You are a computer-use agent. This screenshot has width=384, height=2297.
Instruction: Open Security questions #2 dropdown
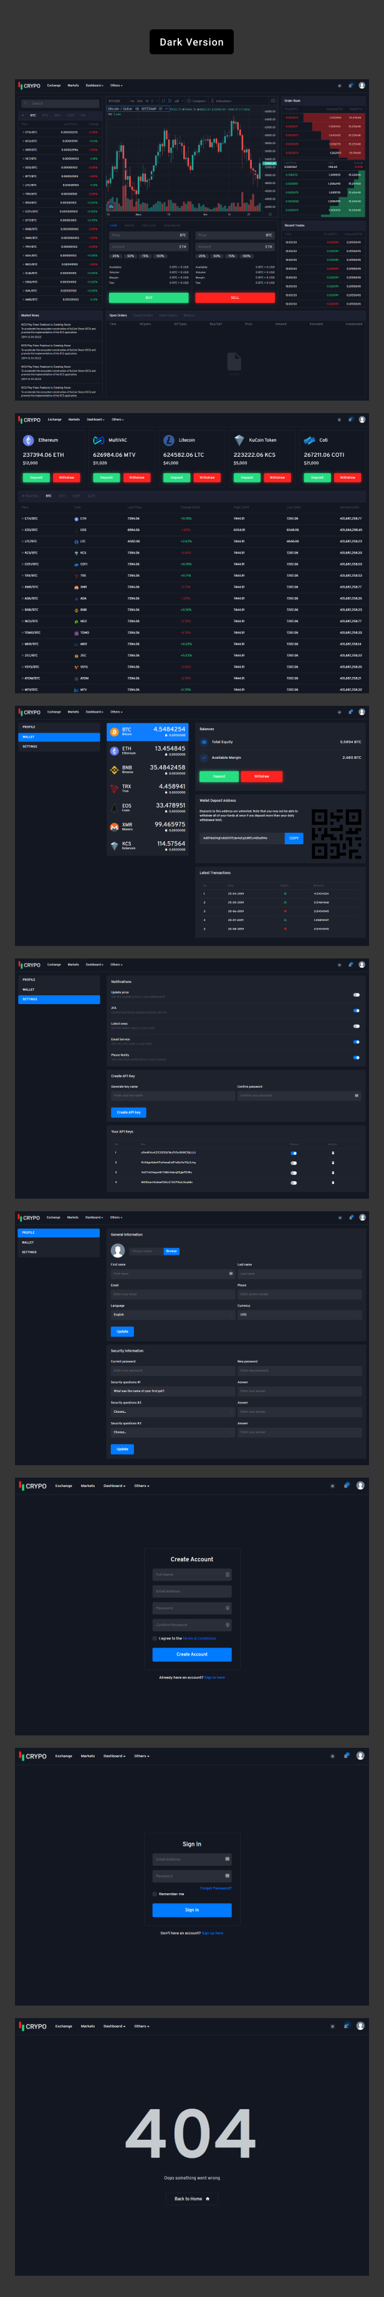(172, 1412)
